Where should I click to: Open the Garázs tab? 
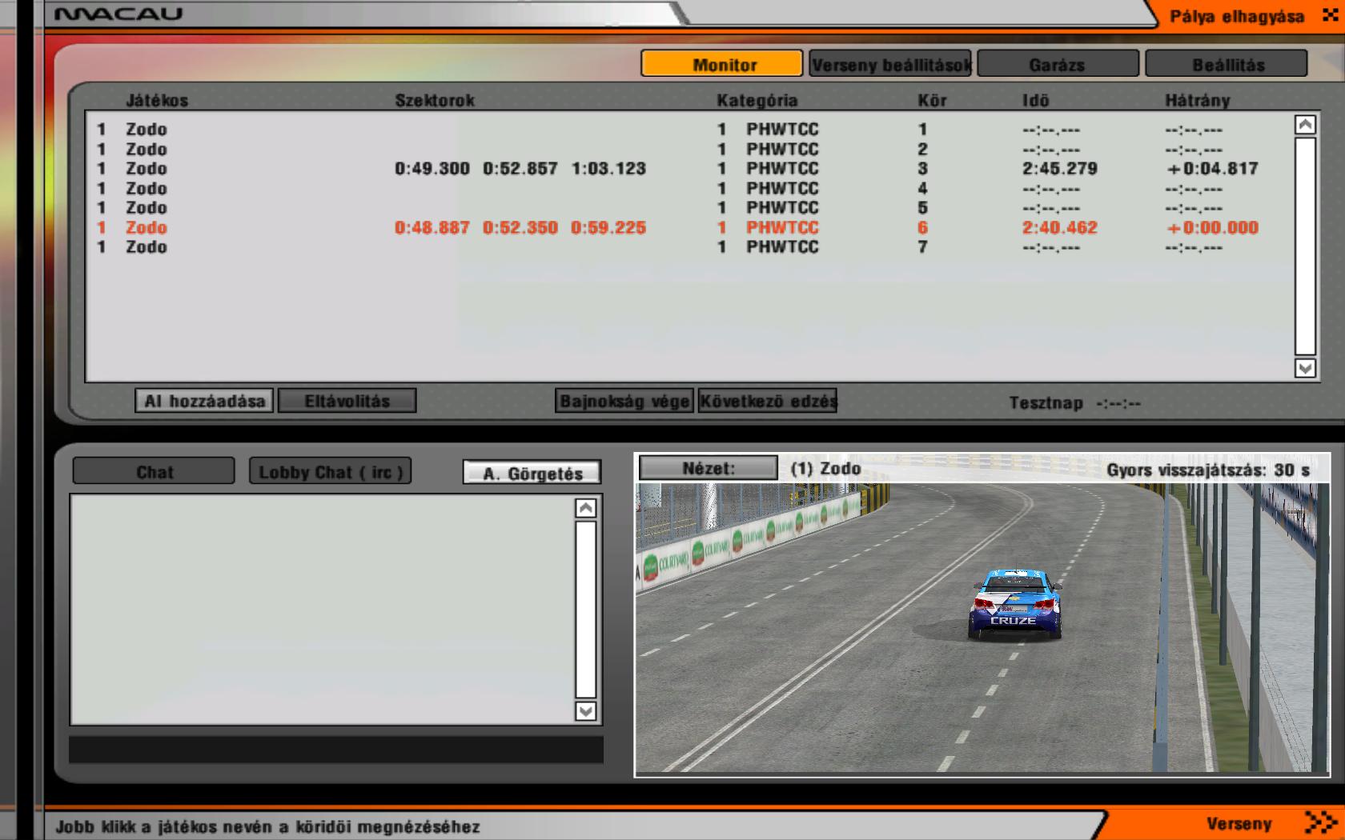tap(1058, 64)
